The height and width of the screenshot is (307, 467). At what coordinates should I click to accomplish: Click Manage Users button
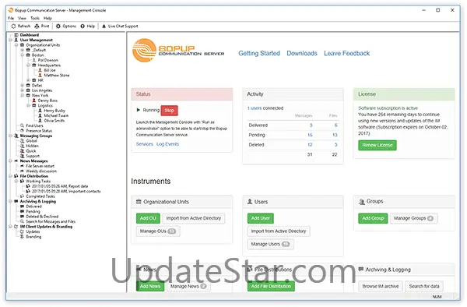(x=270, y=244)
